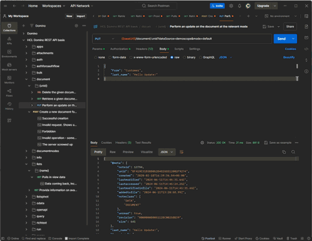Open the No environment dropdown
312x241 pixels.
click(280, 16)
